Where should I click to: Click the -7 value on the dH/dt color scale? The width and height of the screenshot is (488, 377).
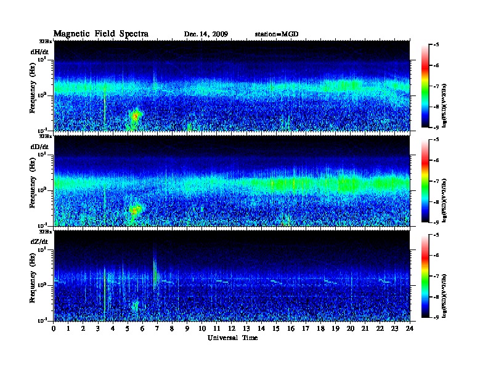click(x=436, y=86)
